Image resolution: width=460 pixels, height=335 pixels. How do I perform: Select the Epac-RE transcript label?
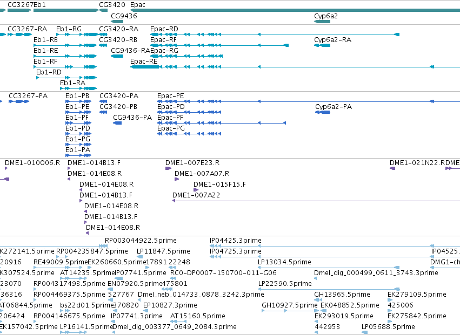coord(144,61)
